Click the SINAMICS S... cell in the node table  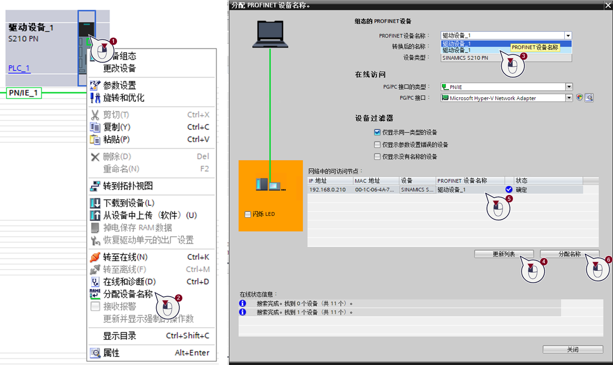417,190
